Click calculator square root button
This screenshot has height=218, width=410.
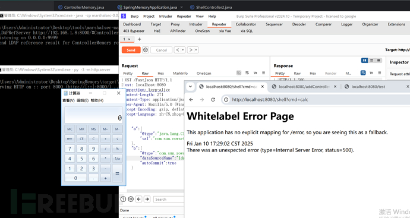tap(117, 139)
